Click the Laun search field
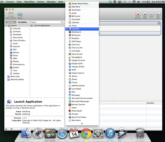The height and width of the screenshot is (142, 165). pos(46,22)
